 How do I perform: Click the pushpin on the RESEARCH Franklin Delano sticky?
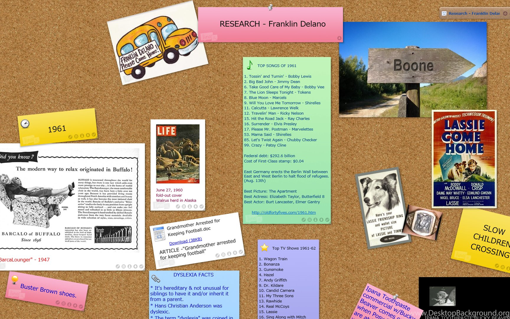click(270, 7)
